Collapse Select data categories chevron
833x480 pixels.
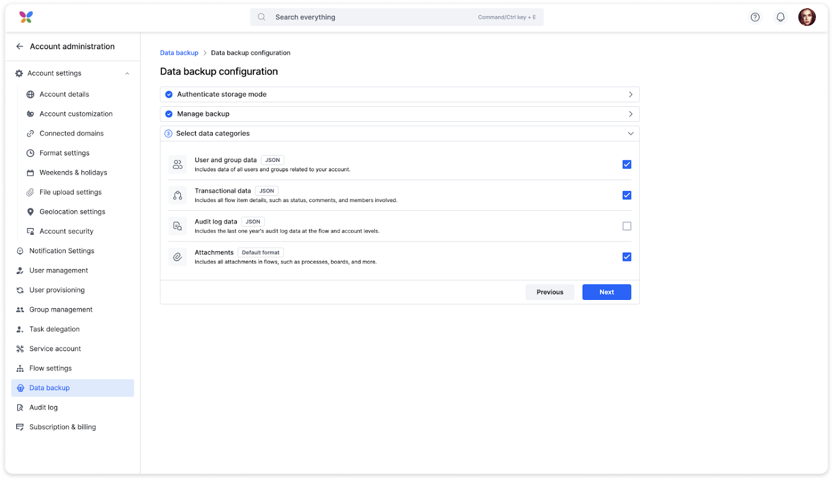point(630,134)
